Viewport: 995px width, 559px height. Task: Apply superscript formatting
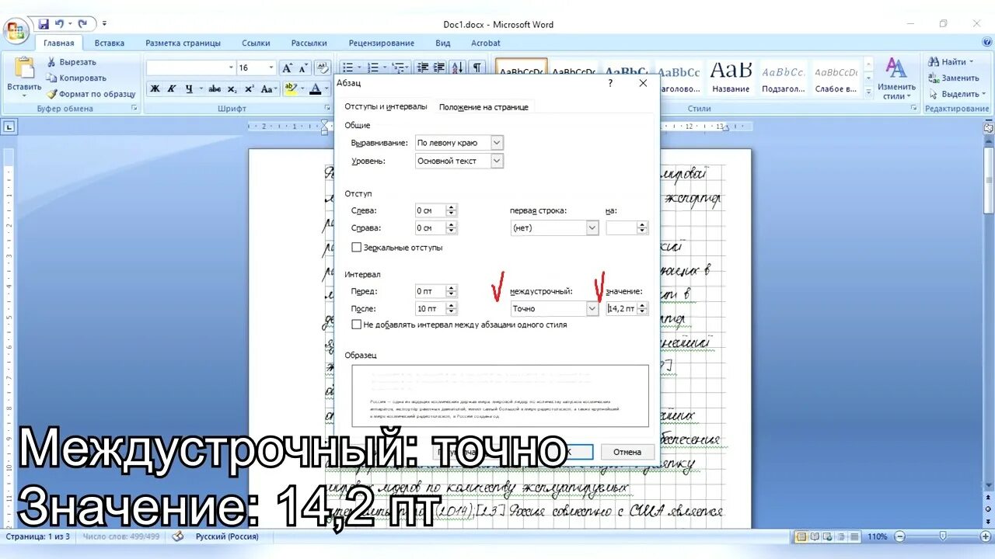click(x=250, y=89)
